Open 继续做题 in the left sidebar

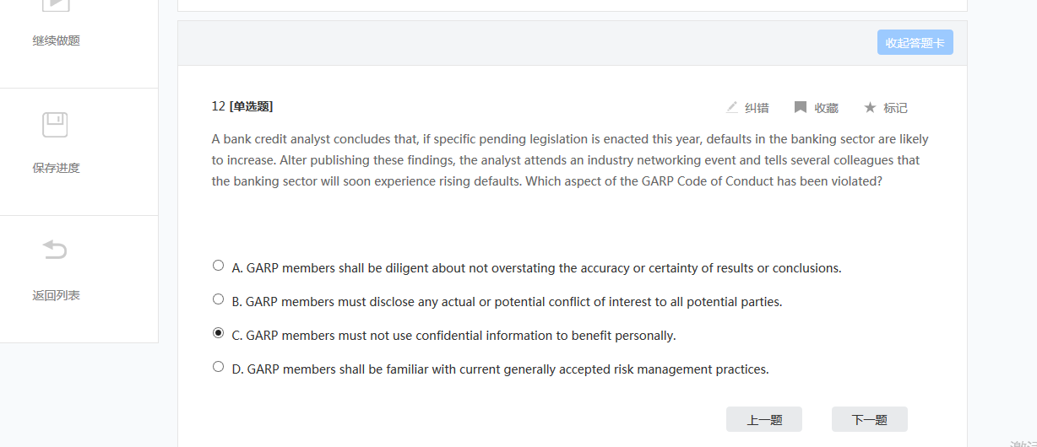click(x=56, y=40)
